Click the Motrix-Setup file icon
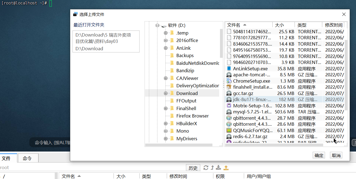 [x=229, y=106]
